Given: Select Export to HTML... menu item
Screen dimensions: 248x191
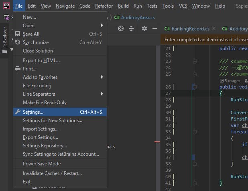Looking at the screenshot, I should point(60,60).
